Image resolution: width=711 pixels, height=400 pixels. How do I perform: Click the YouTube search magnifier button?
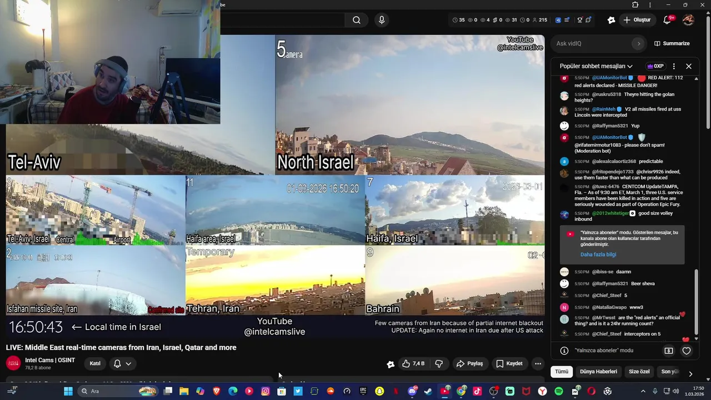coord(357,20)
